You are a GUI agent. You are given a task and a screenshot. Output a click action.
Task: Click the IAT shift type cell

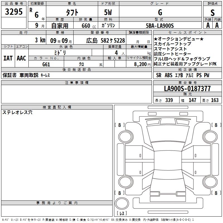pos(8,58)
